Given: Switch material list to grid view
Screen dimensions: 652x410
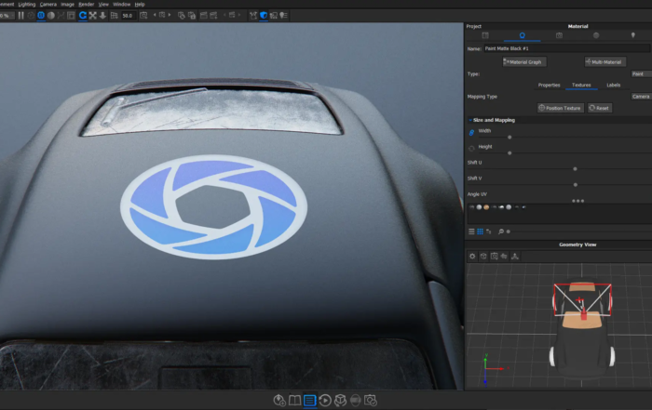Looking at the screenshot, I should point(480,232).
